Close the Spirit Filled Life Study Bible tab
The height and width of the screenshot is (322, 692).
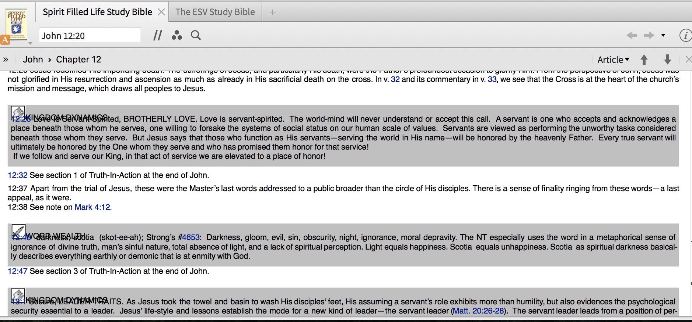tap(161, 12)
